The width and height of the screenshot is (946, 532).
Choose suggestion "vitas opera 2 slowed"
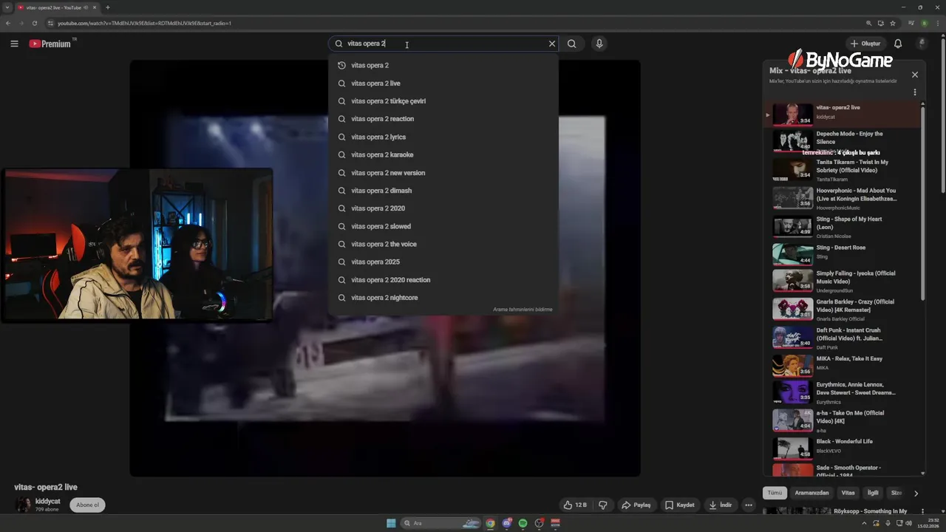(x=443, y=226)
